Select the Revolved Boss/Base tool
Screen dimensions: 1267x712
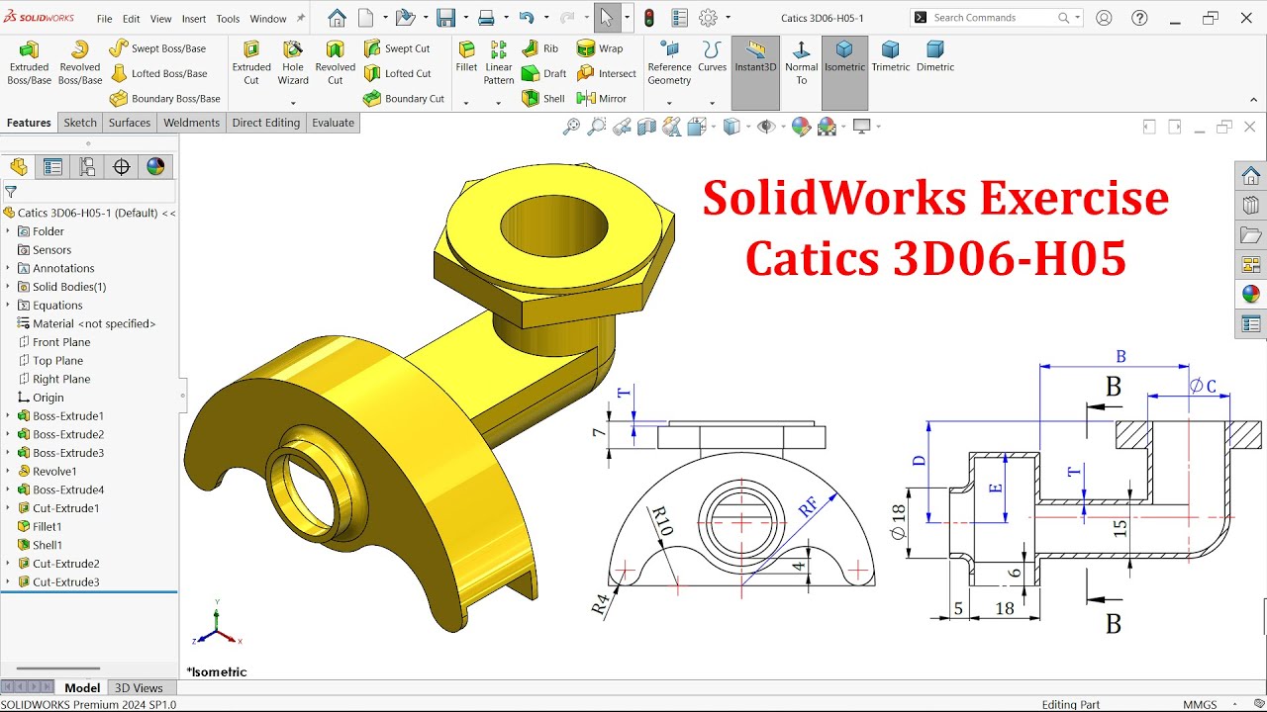click(80, 64)
